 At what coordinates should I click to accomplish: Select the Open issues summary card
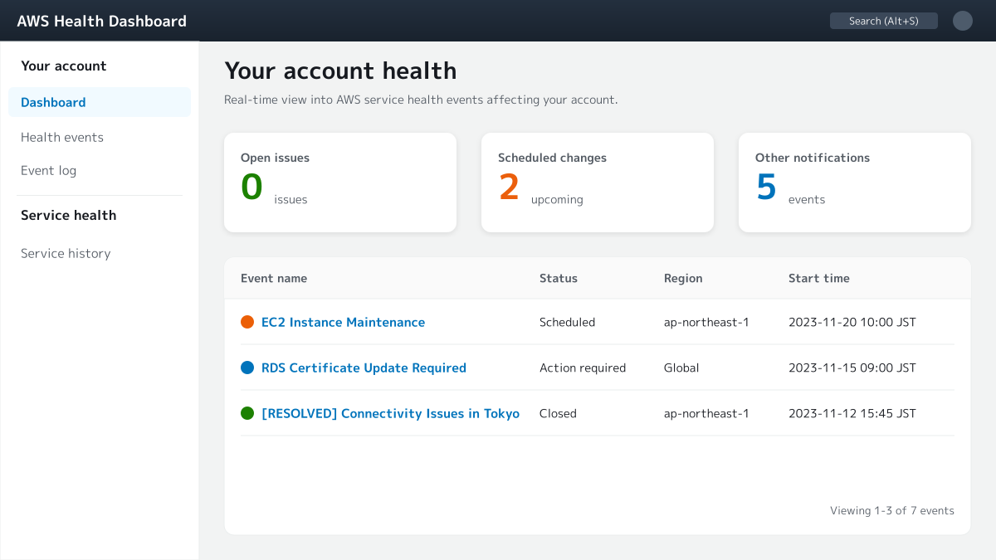340,183
